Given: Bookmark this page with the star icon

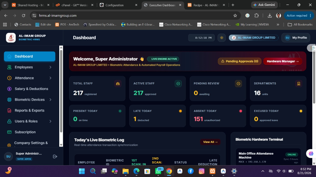Looking at the screenshot, I should click(235, 15).
